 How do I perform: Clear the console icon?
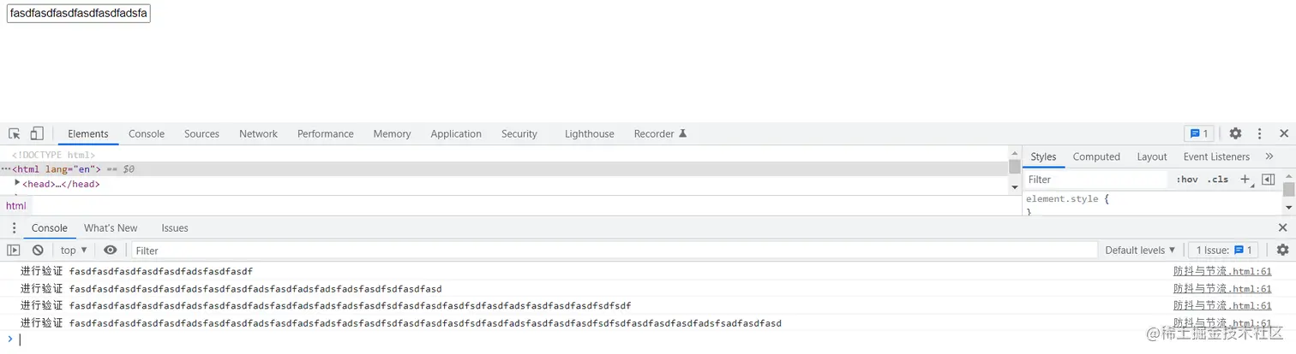pos(38,251)
